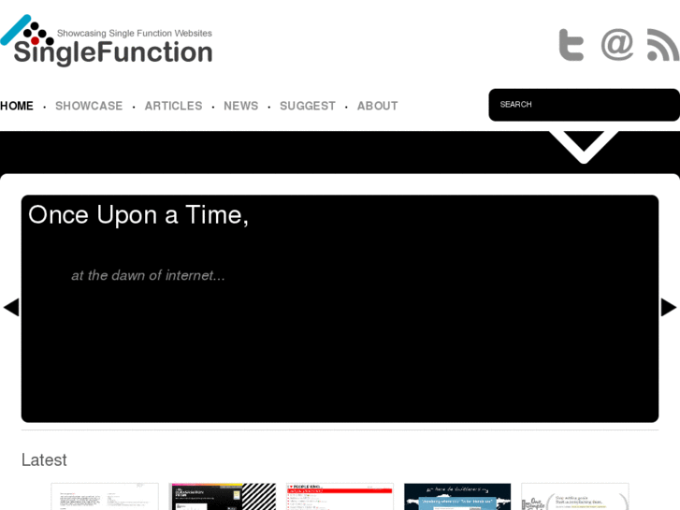This screenshot has height=510, width=680.
Task: Open the ABOUT menu item
Action: 377,106
